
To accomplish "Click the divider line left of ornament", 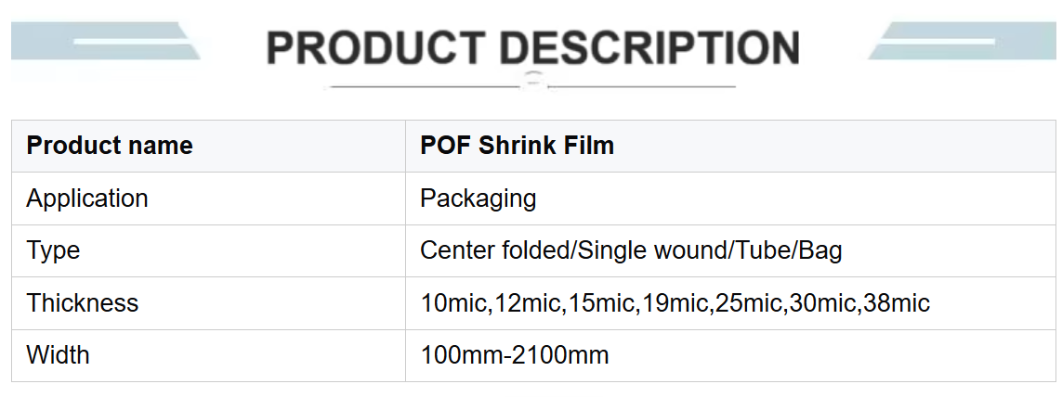I will [x=424, y=86].
